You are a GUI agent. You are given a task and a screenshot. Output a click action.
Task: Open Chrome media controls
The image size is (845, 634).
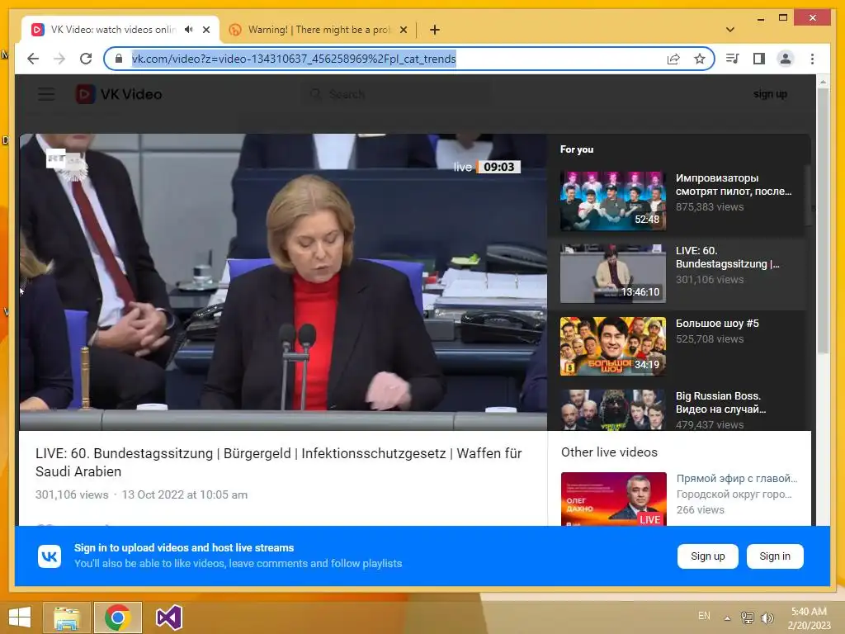click(x=733, y=59)
